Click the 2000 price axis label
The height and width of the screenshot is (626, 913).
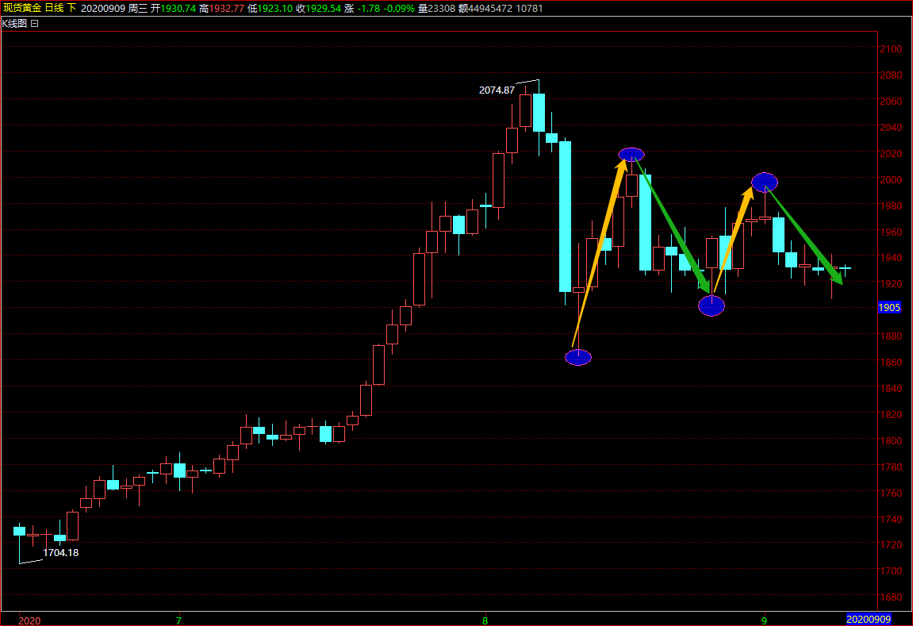coord(891,180)
